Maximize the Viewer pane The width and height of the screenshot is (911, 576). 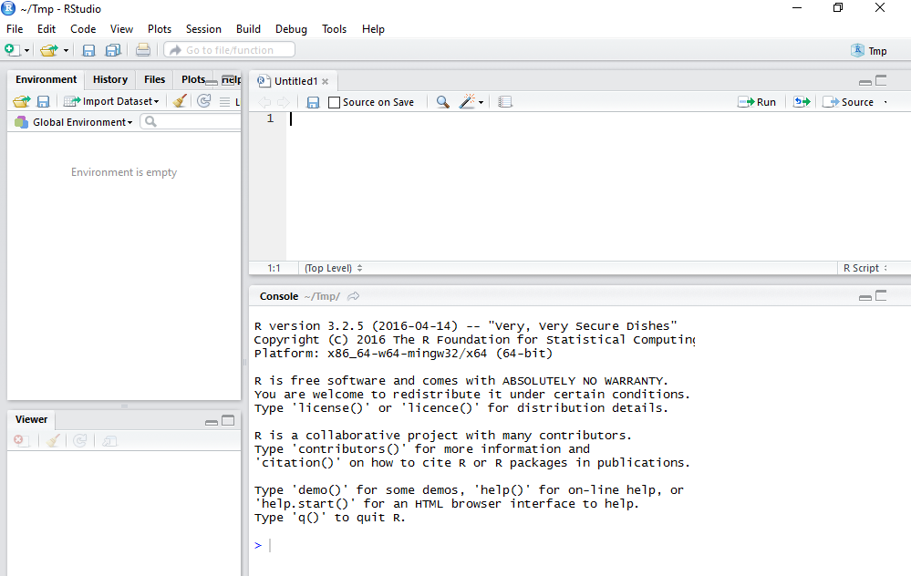228,420
